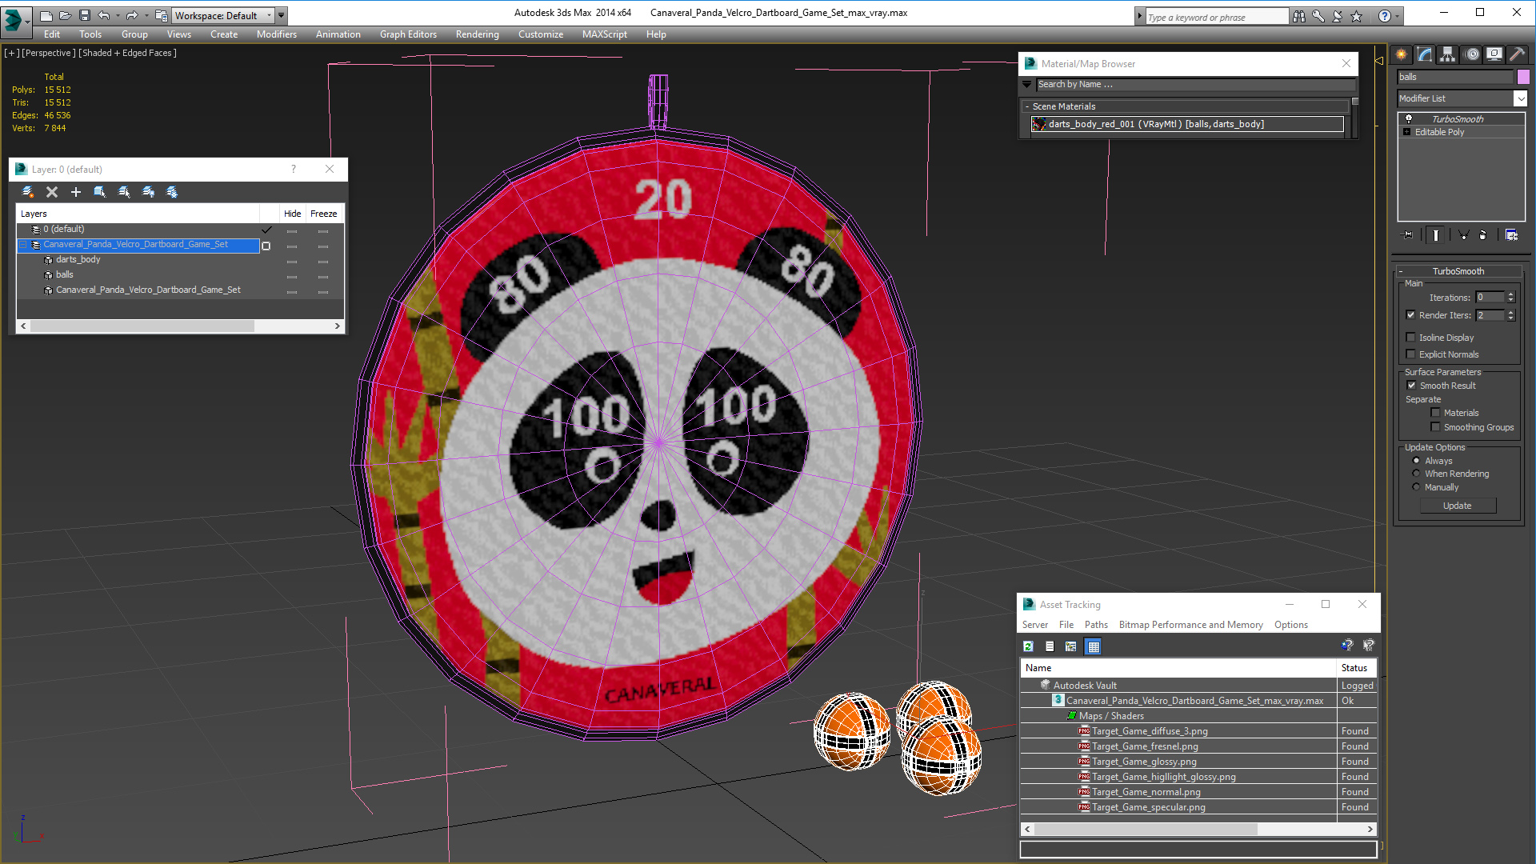This screenshot has width=1536, height=864.
Task: Select the Always update radio option
Action: [x=1416, y=461]
